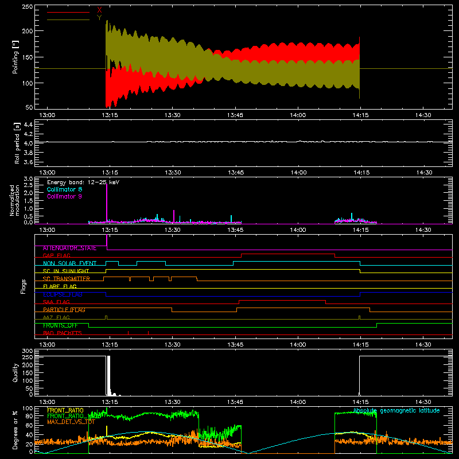
Task: Click the magenta 'Collimator 9' legend label
Action: pyautogui.click(x=64, y=196)
